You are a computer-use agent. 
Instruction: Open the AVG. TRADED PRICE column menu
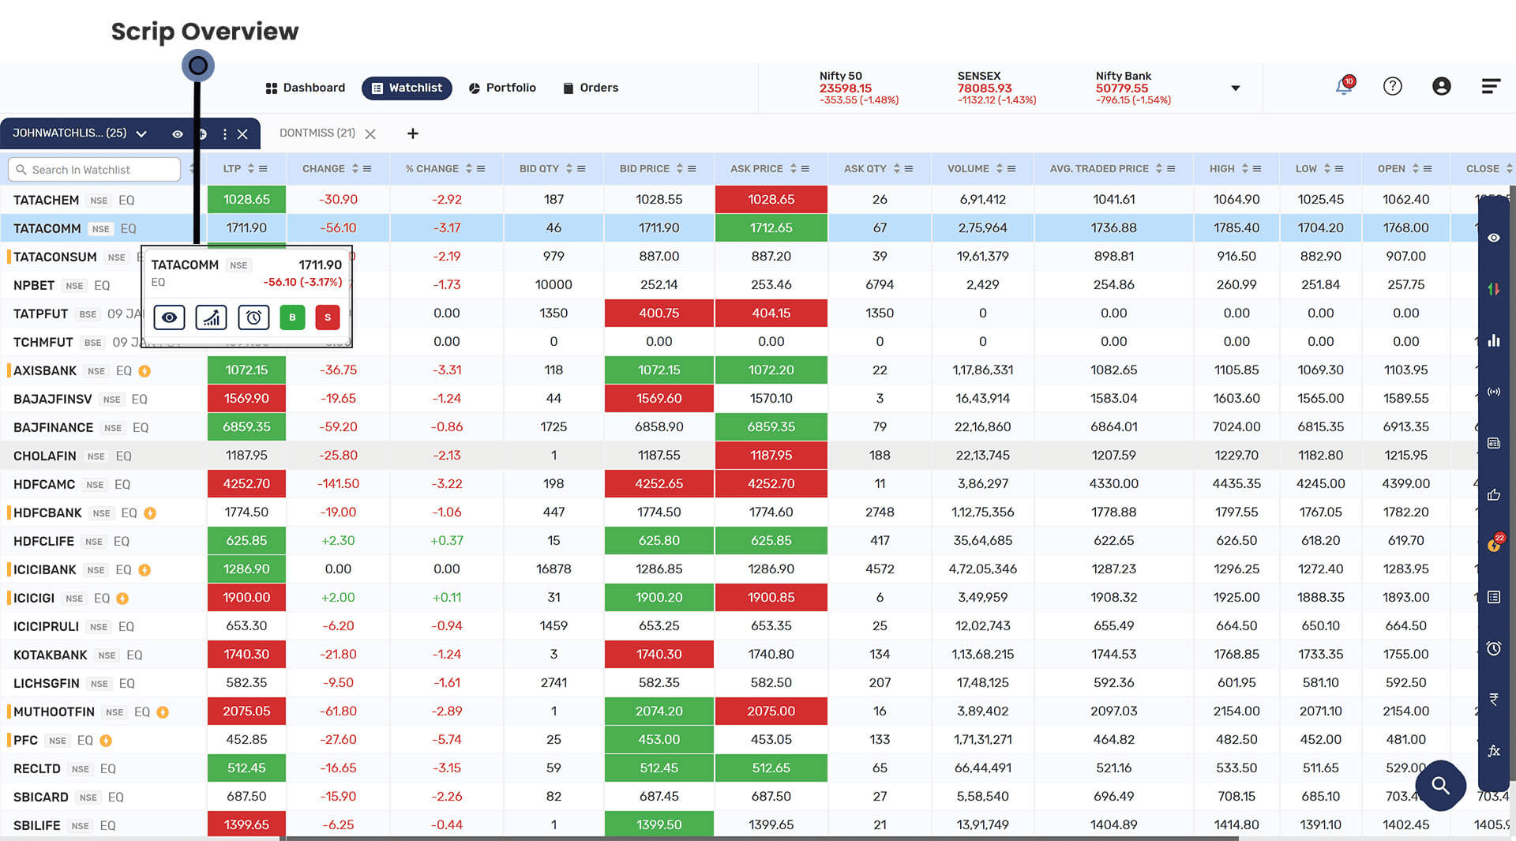1171,169
